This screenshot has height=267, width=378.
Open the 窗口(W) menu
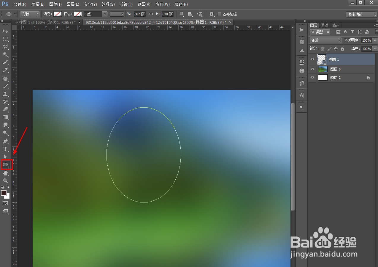163,4
